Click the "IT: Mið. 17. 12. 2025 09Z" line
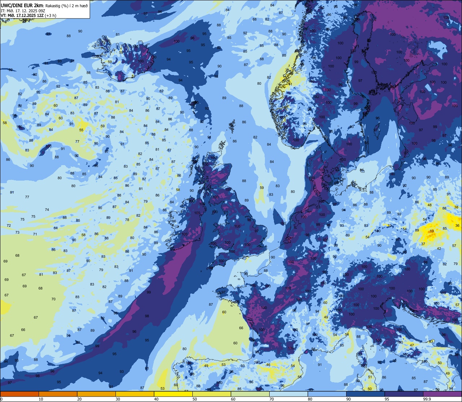The image size is (462, 402). (x=23, y=10)
